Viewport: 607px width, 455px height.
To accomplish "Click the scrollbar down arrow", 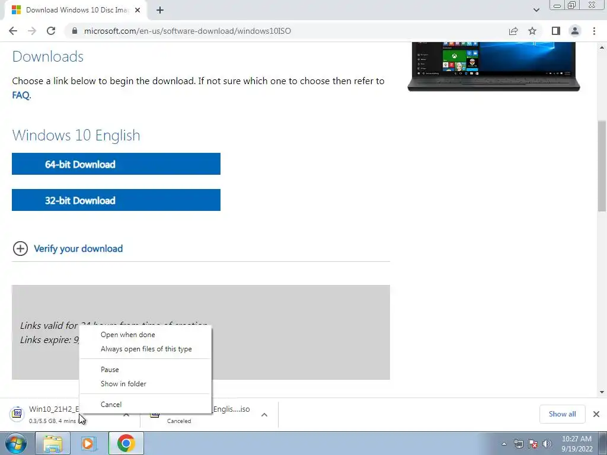I will pyautogui.click(x=602, y=392).
